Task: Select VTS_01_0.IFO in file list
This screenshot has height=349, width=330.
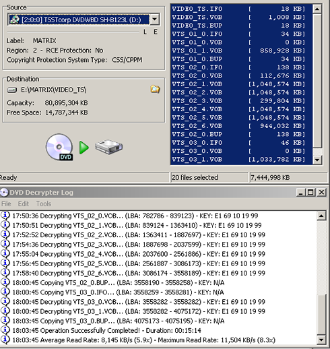Action: pos(241,34)
